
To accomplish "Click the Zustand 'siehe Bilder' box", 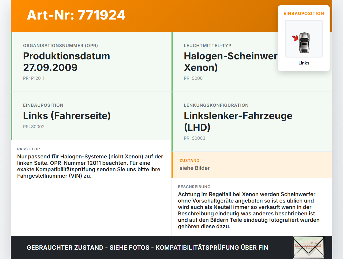I will pos(252,165).
